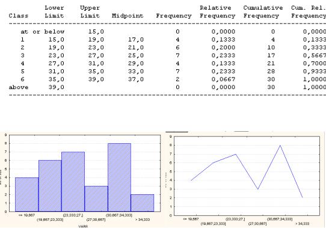Click cumulative frequency 21 in class 4
This screenshot has height=228, width=326.
(x=271, y=63)
